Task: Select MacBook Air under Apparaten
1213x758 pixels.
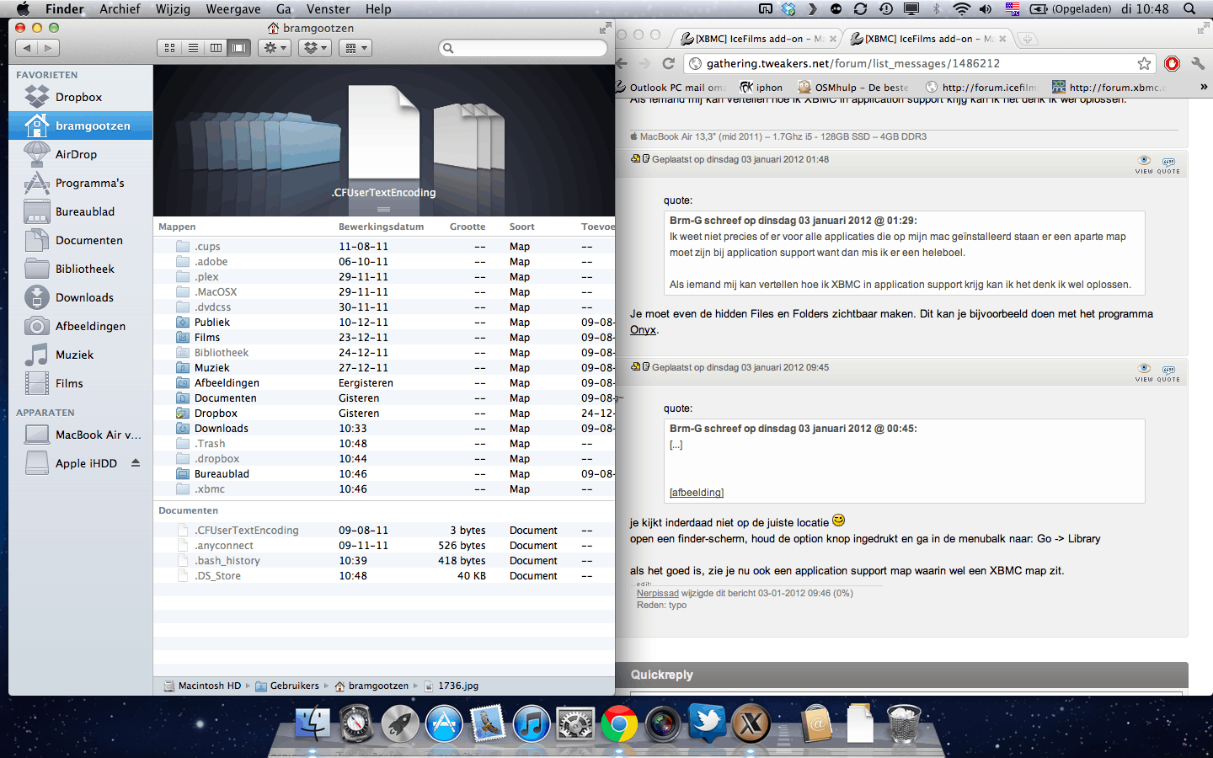Action: 80,435
